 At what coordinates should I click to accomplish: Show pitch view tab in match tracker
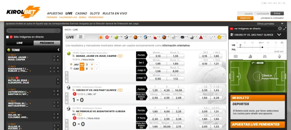click(236, 56)
